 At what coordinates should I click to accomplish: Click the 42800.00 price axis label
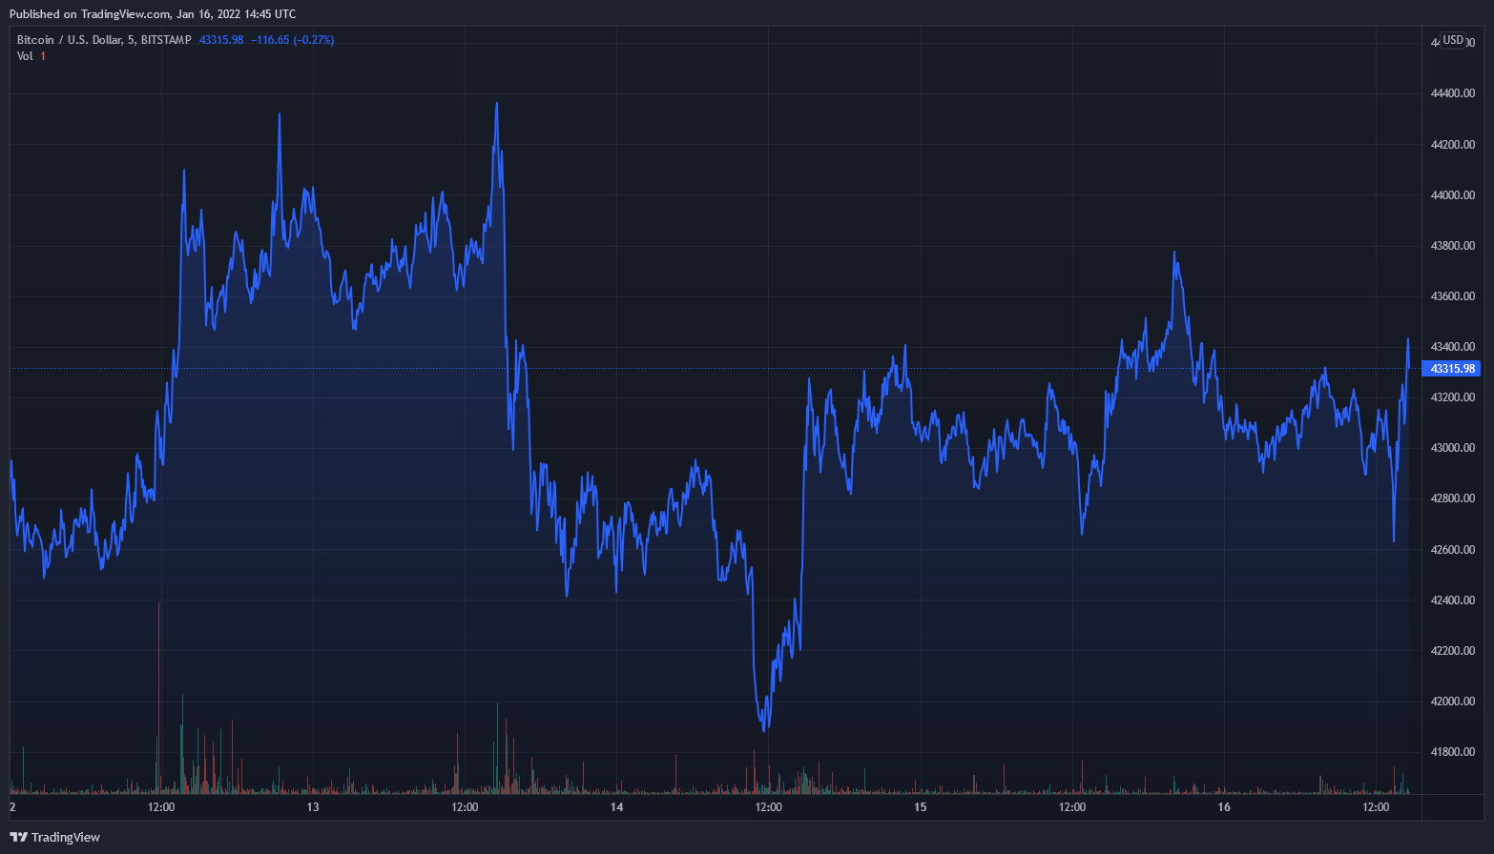click(x=1453, y=498)
